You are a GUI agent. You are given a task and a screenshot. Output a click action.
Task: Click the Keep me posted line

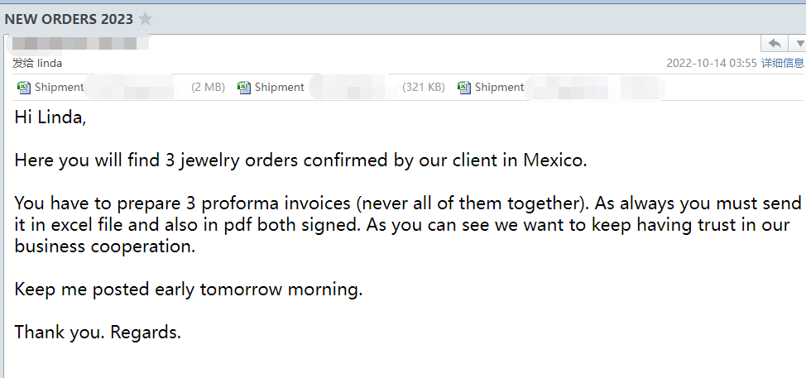point(189,289)
